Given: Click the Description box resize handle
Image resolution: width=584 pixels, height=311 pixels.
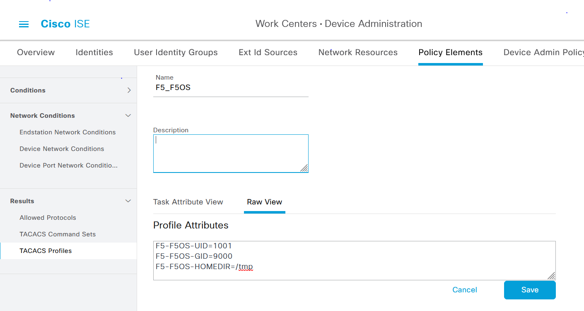Looking at the screenshot, I should pyautogui.click(x=304, y=168).
